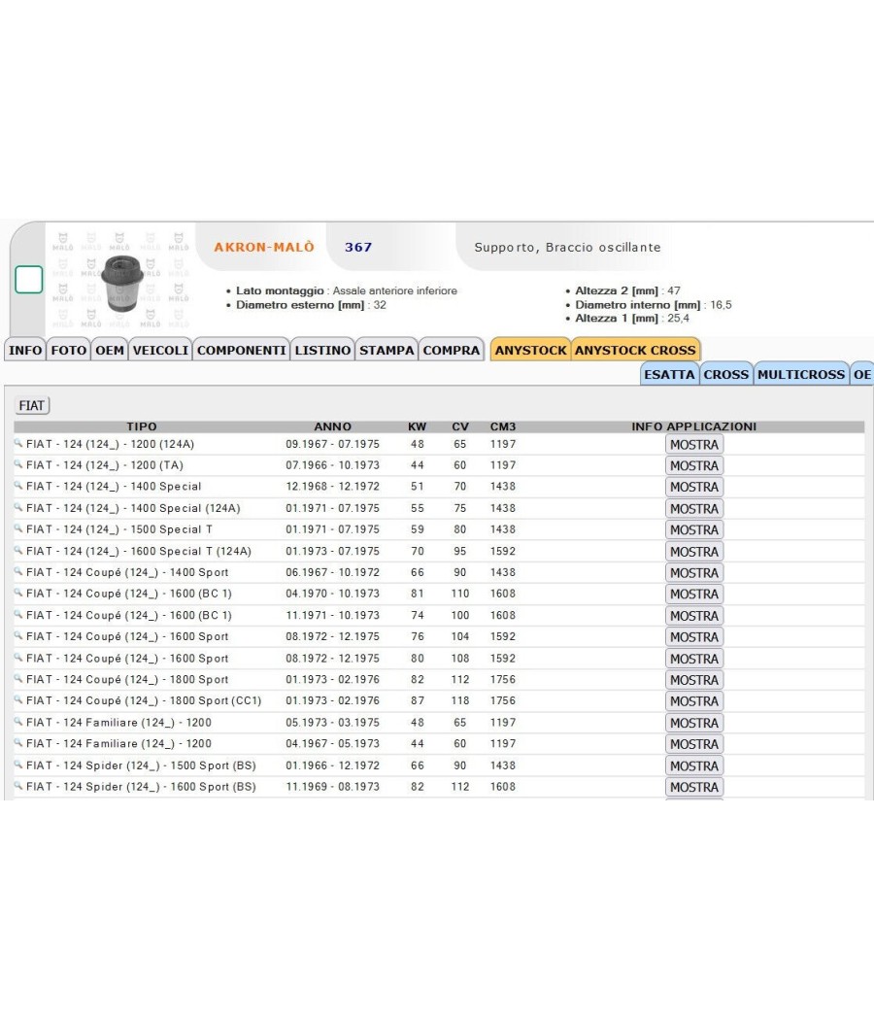Click MOSTRA for Coupé 1800 Sport 112 CV
Screen dimensions: 874x1020
(694, 680)
